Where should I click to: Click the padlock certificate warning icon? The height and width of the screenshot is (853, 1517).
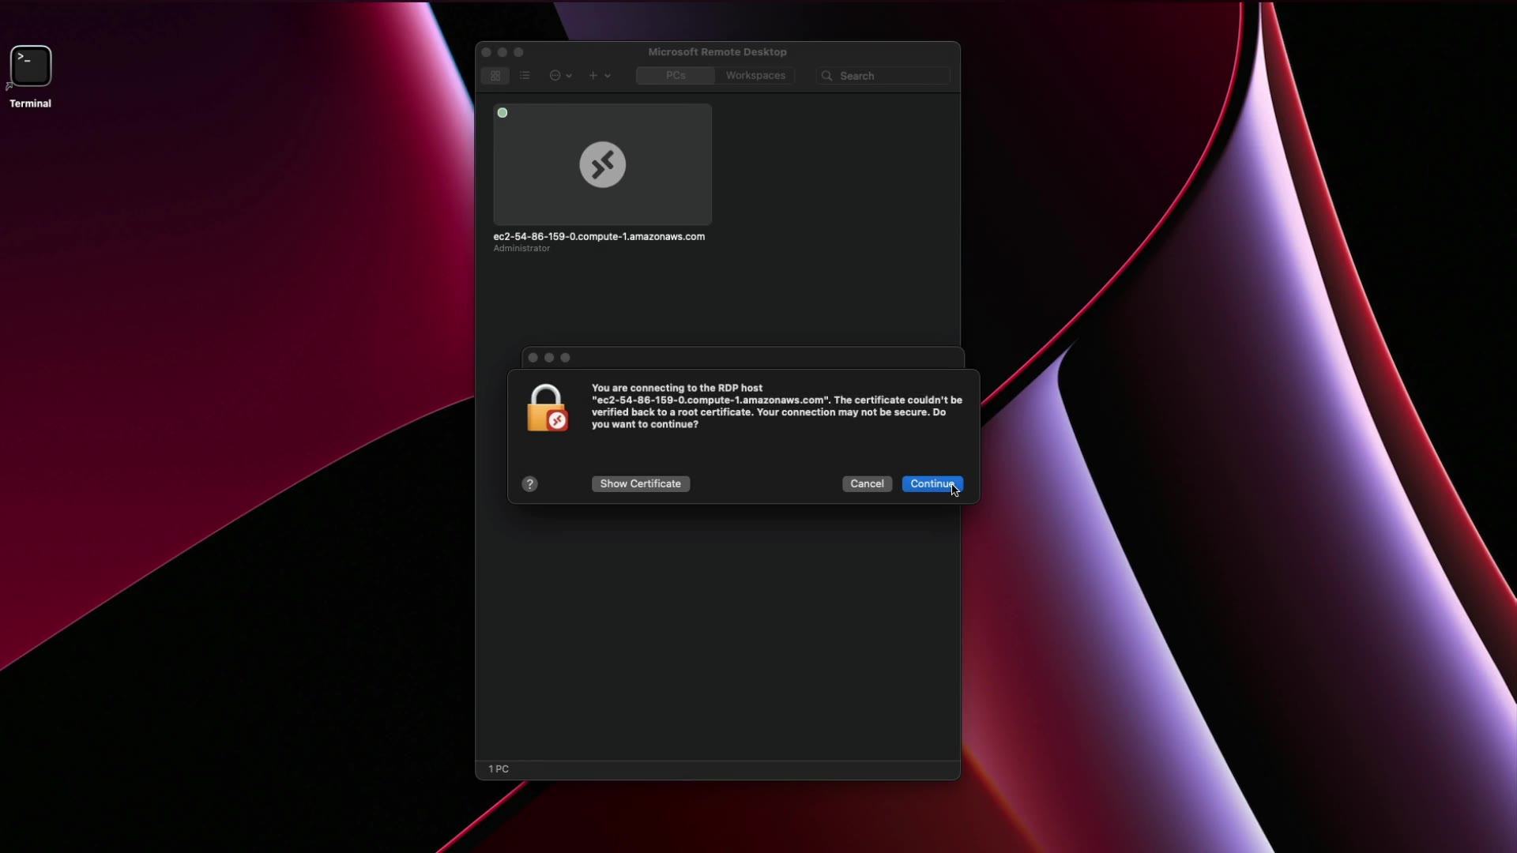click(547, 408)
